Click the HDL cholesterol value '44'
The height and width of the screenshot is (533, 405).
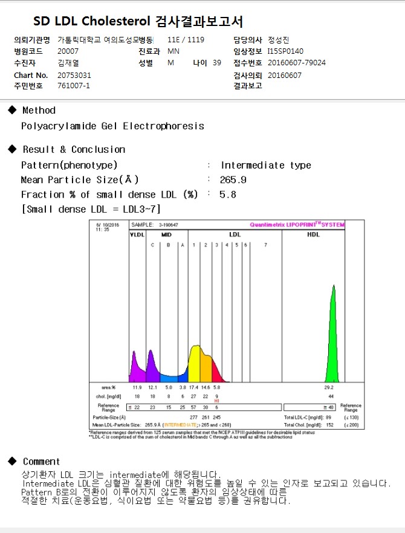pyautogui.click(x=331, y=396)
